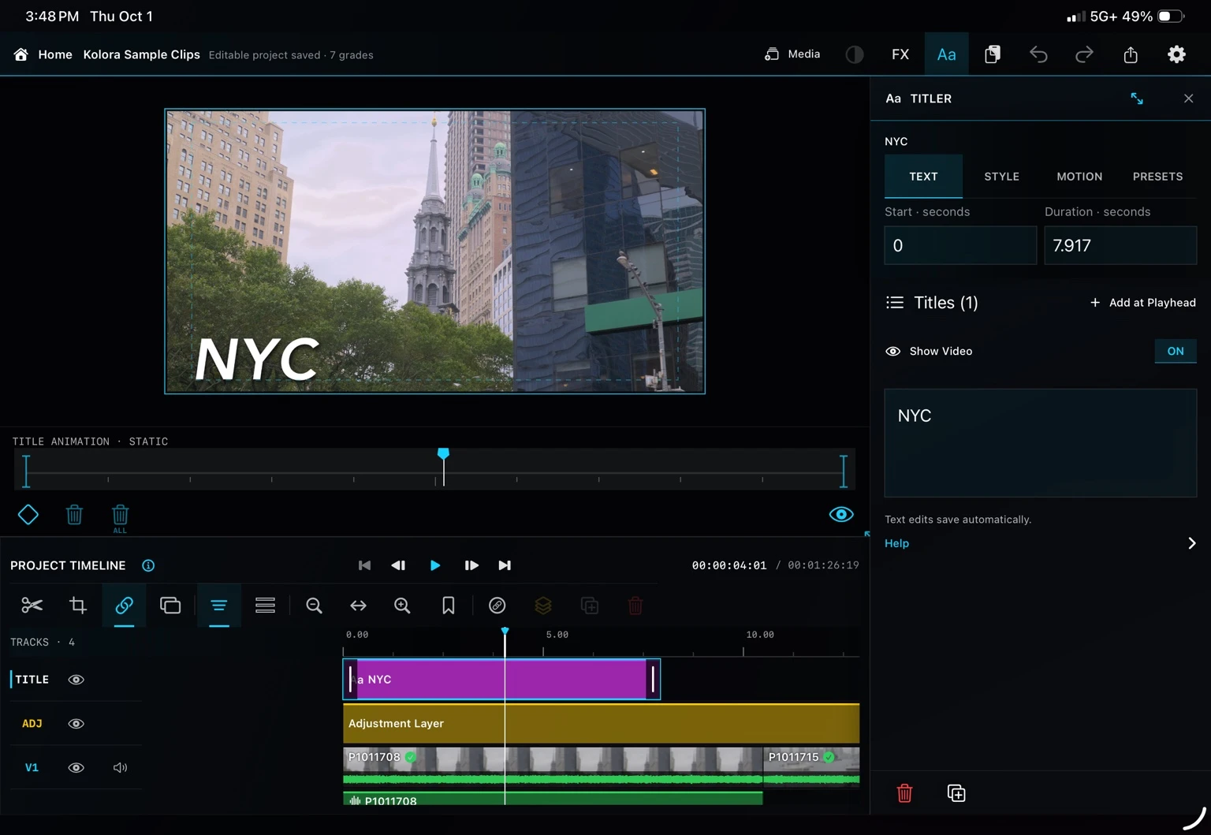Screen dimensions: 1211x835
Task: Undo the last action
Action: point(1038,54)
